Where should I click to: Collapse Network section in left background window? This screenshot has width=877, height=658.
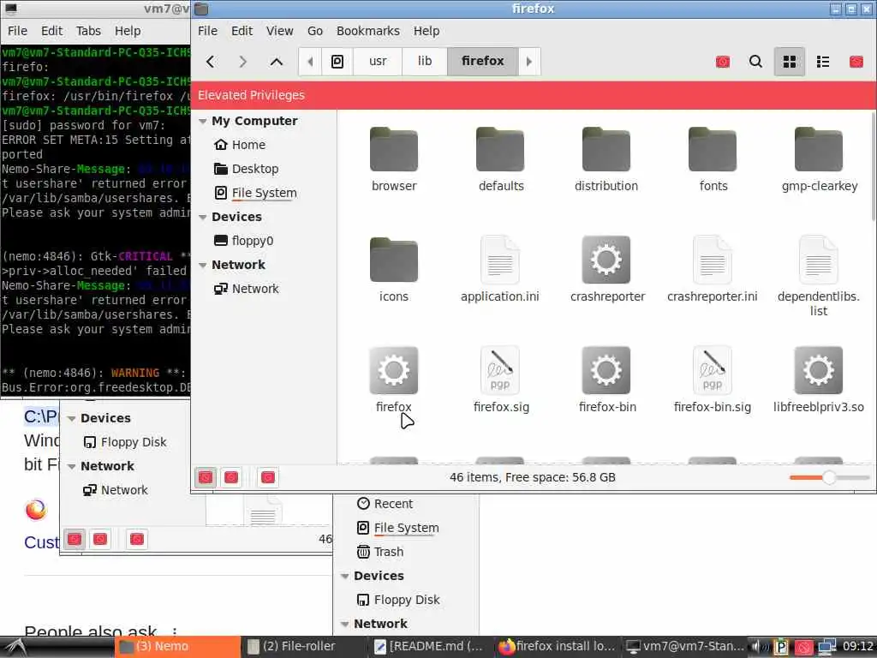pyautogui.click(x=72, y=467)
